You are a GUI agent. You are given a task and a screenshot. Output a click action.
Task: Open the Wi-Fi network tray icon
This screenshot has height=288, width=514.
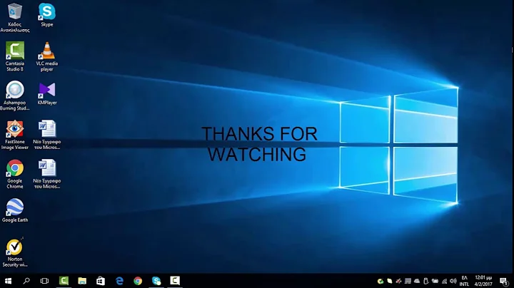(445, 281)
